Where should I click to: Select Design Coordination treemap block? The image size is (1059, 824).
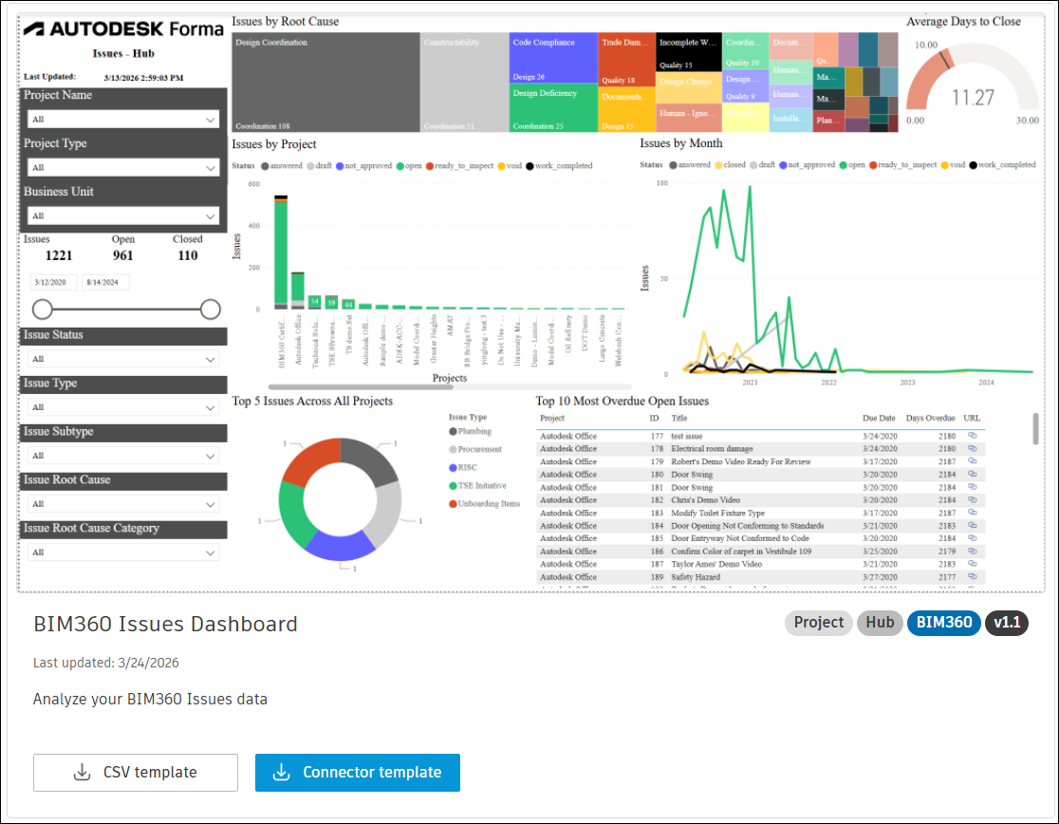click(325, 83)
